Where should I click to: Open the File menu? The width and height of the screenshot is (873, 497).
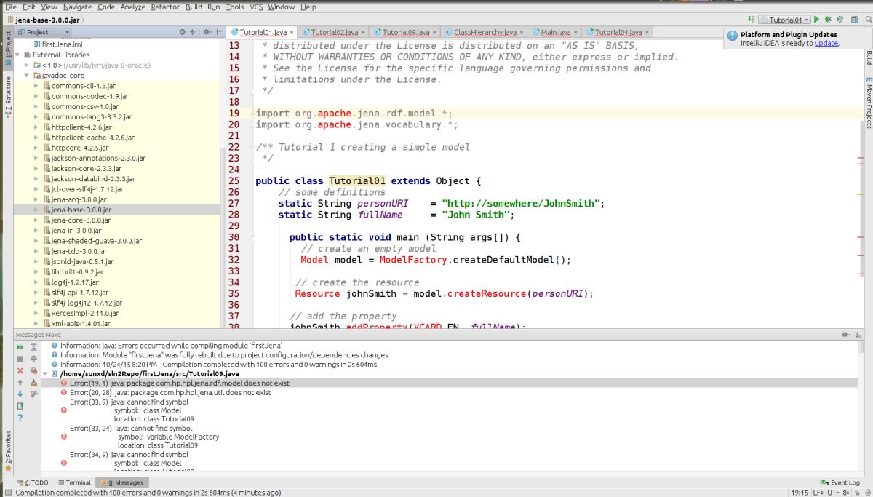coord(11,7)
